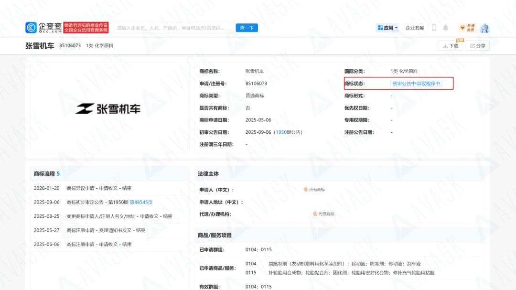Click the 2025-05-06 商标注册申请 row
This screenshot has width=516, height=290.
[108, 244]
